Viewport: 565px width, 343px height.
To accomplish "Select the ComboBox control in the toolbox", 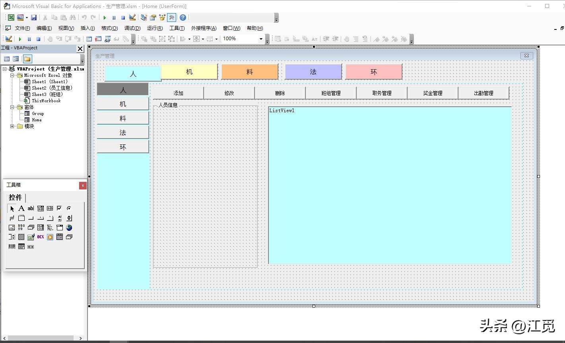I will click(40, 208).
